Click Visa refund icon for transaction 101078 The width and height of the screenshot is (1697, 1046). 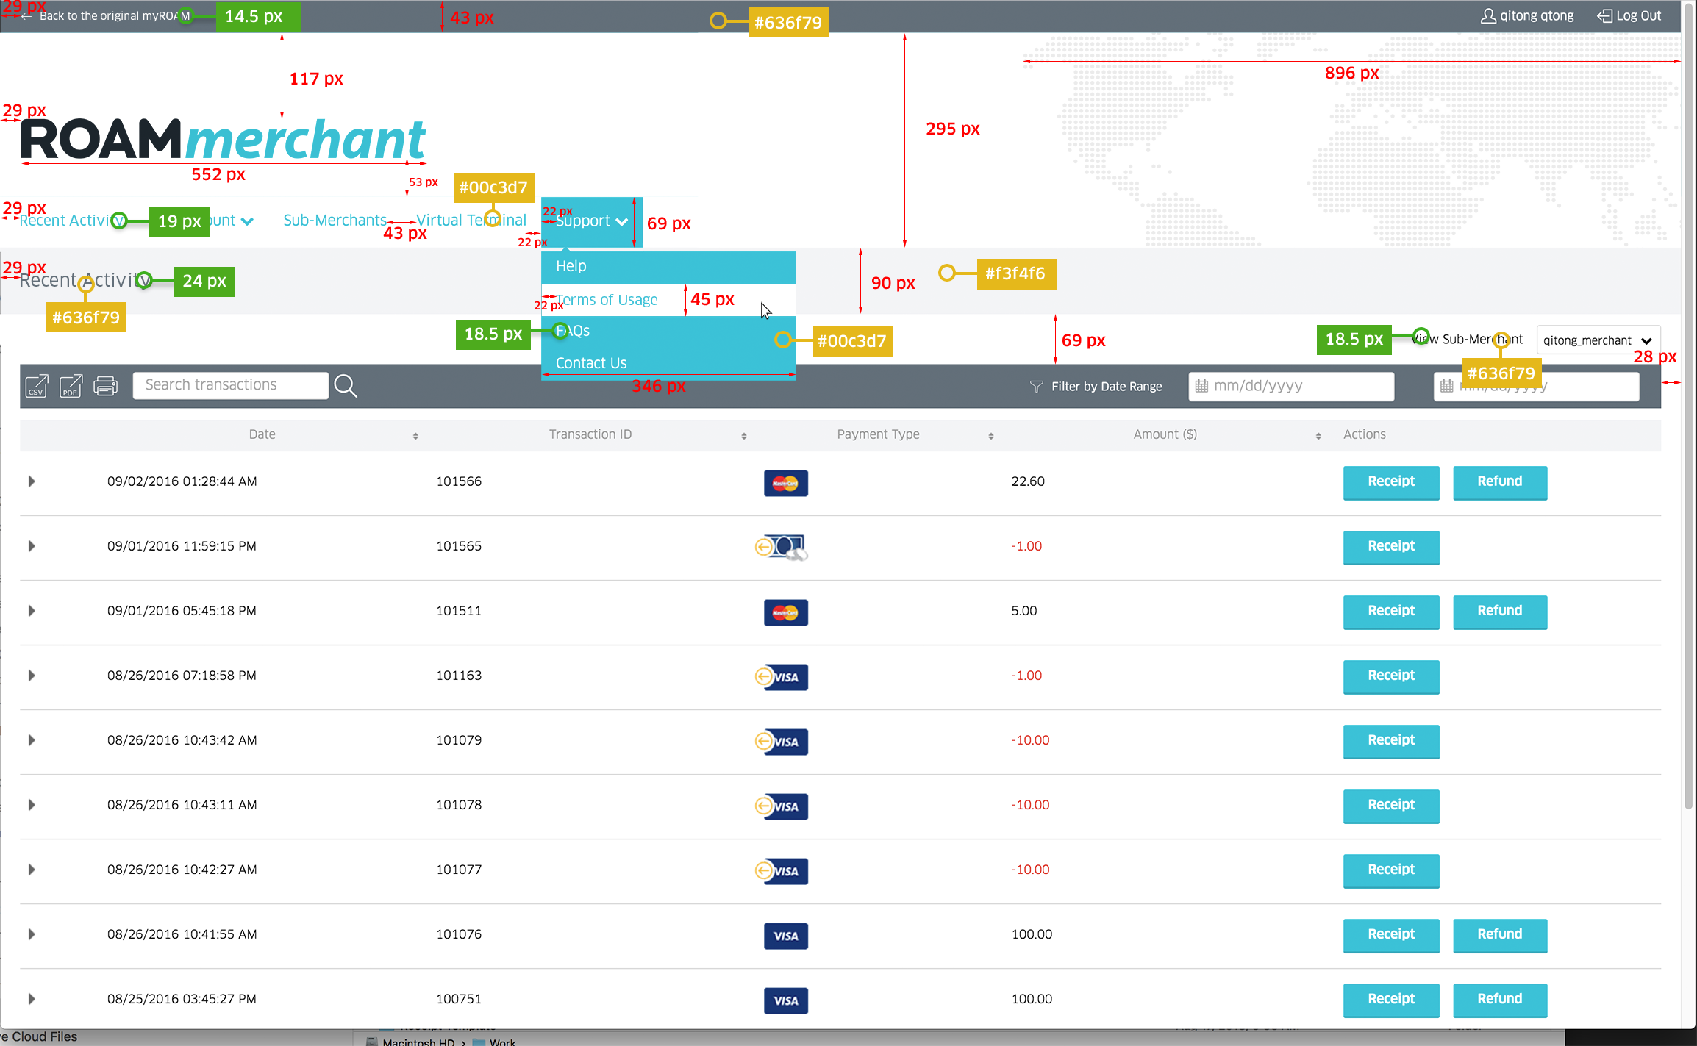pyautogui.click(x=781, y=806)
